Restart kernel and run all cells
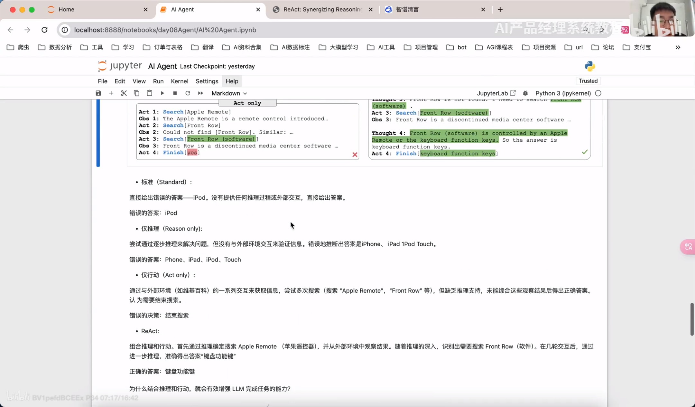The width and height of the screenshot is (695, 407). pyautogui.click(x=200, y=93)
